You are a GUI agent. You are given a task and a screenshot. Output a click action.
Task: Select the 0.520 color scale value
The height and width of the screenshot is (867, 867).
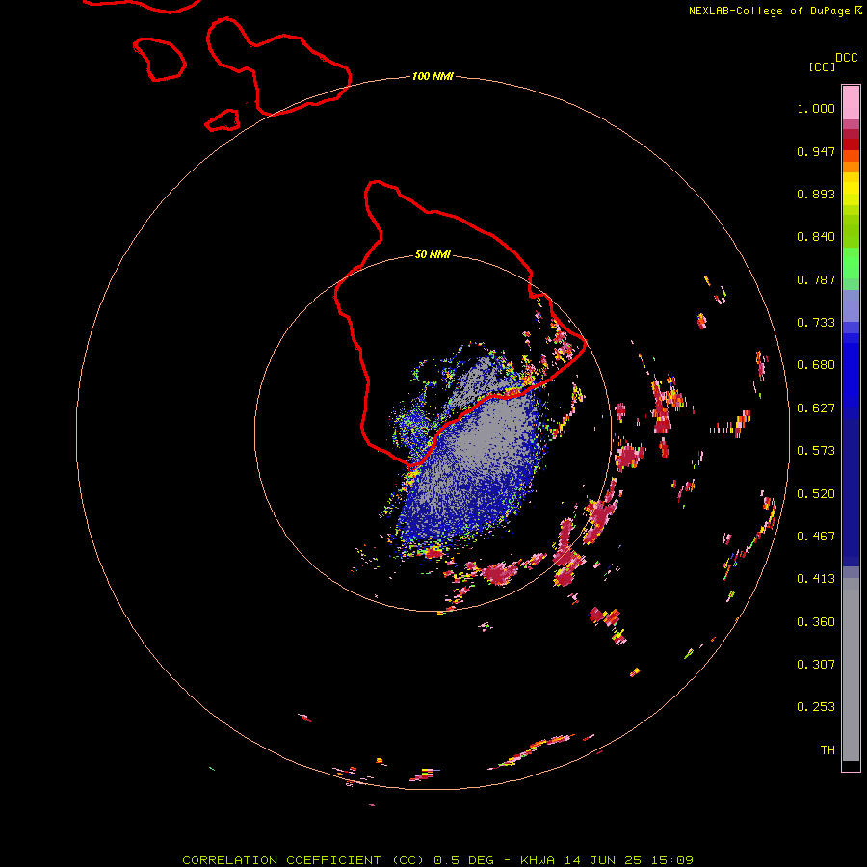point(816,494)
